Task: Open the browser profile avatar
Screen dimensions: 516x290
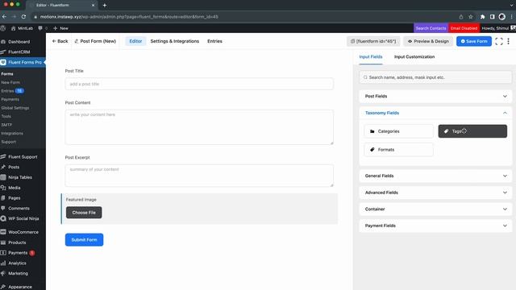Action: (501, 17)
